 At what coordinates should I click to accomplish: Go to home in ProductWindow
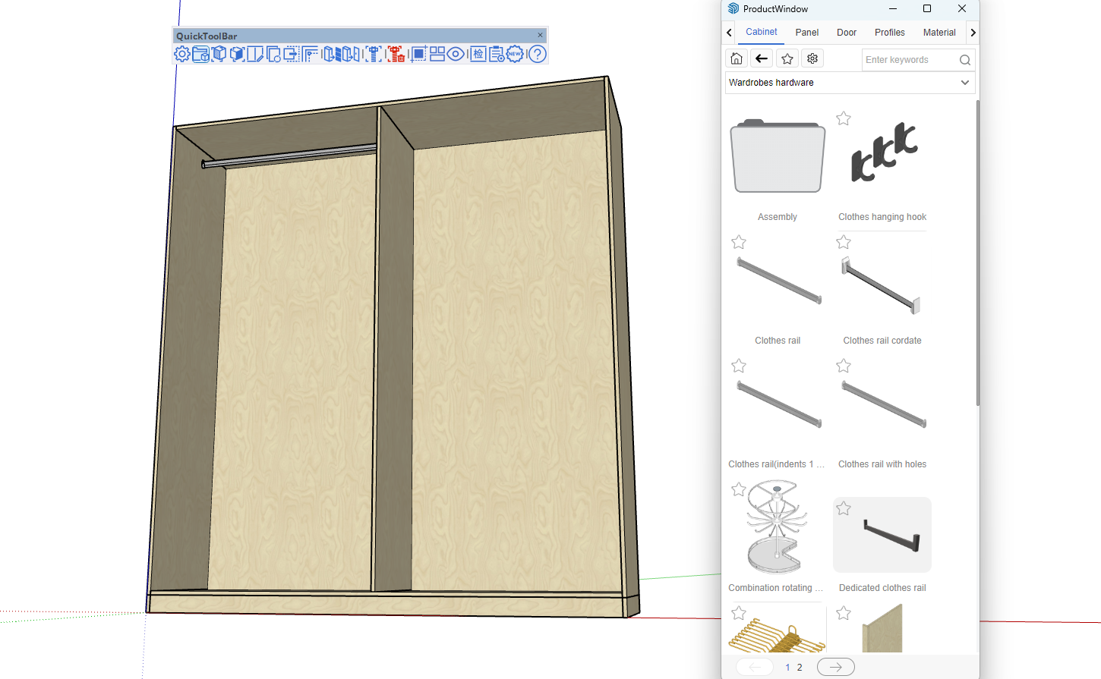[737, 59]
